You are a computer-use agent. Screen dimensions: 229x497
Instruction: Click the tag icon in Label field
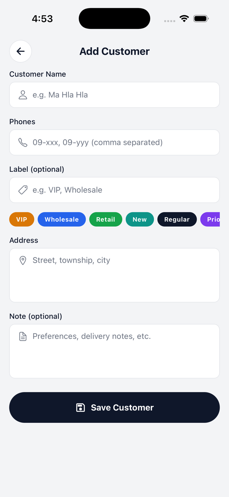[23, 190]
